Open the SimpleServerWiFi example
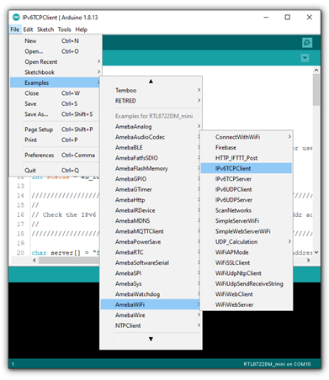The width and height of the screenshot is (329, 380). [x=247, y=221]
